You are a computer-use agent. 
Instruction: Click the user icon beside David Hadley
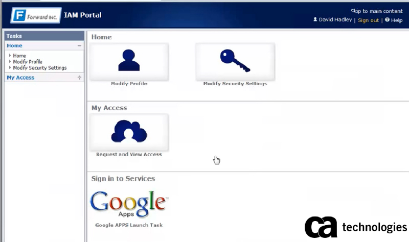point(315,20)
